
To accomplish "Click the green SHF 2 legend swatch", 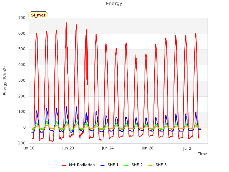I will coord(126,166).
